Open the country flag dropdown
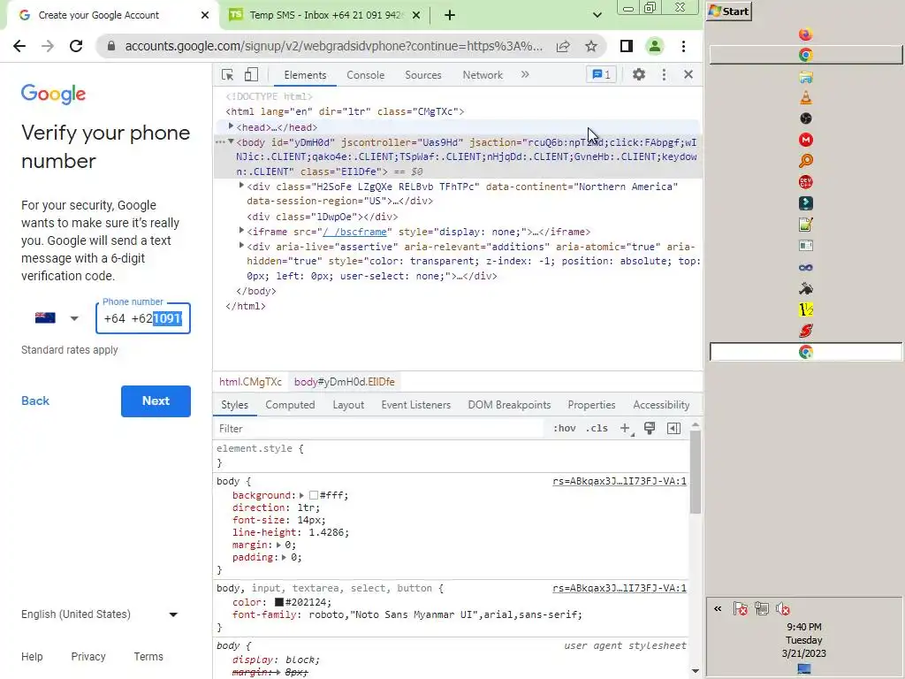This screenshot has width=905, height=679. point(57,318)
